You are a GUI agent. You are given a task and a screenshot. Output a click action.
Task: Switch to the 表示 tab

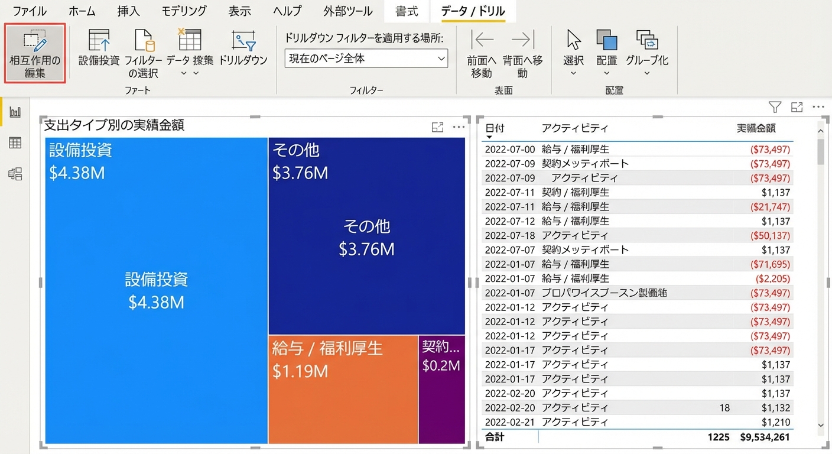point(240,11)
